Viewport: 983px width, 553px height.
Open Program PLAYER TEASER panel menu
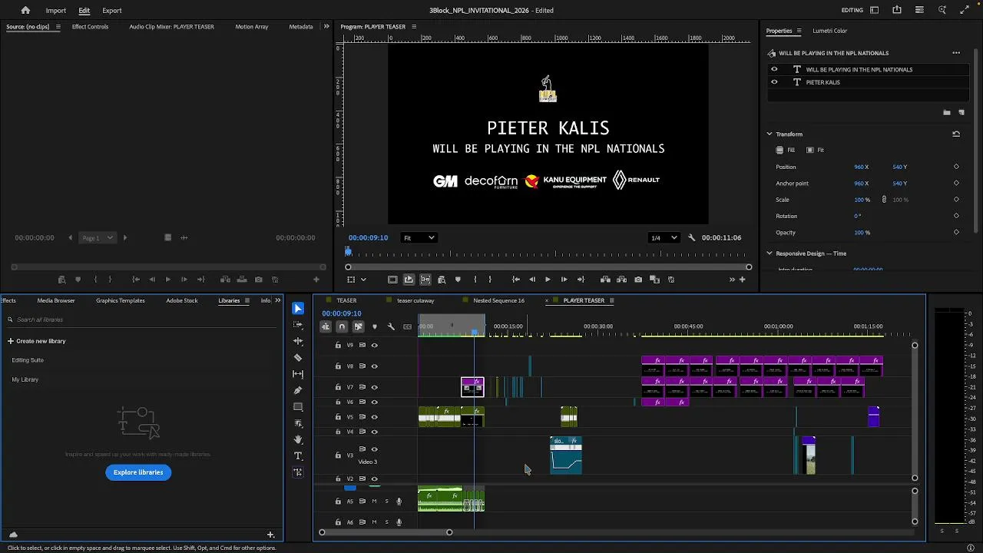tap(414, 27)
